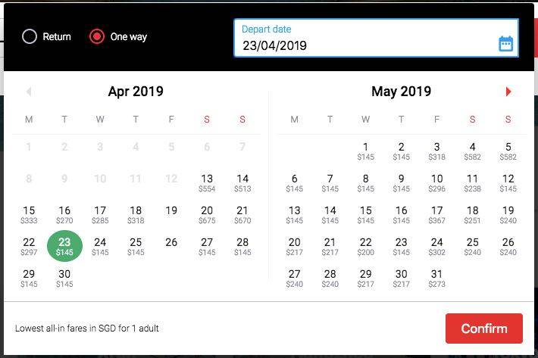Choose April 26 with no fare shown
Viewport: 538px width, 358px height.
(171, 243)
